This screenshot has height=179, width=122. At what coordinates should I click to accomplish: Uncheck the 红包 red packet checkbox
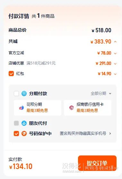point(11,74)
